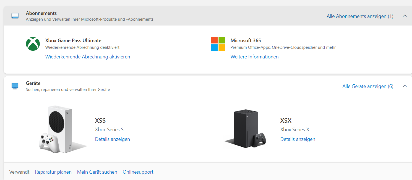The height and width of the screenshot is (180, 412).
Task: Click the 'Xbox Series X' model text
Action: click(x=295, y=130)
